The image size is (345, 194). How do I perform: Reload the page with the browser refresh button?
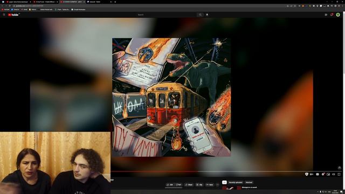pos(10,6)
